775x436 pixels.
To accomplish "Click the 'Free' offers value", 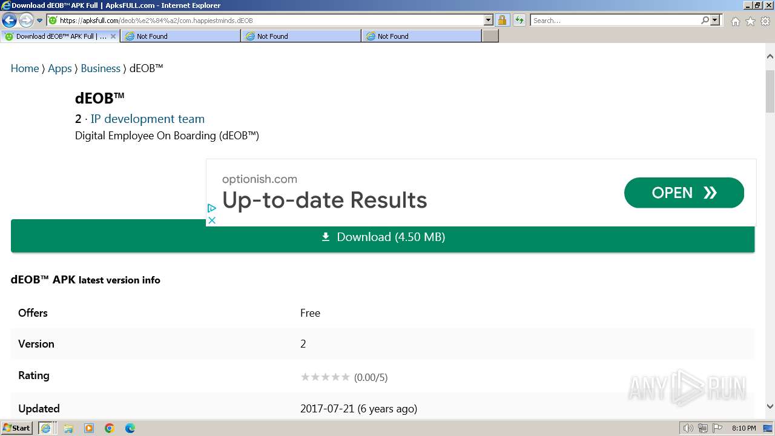I will click(x=310, y=313).
